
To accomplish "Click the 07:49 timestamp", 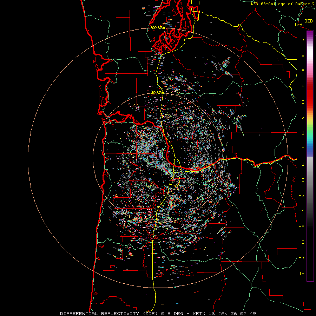I will 248,314.
